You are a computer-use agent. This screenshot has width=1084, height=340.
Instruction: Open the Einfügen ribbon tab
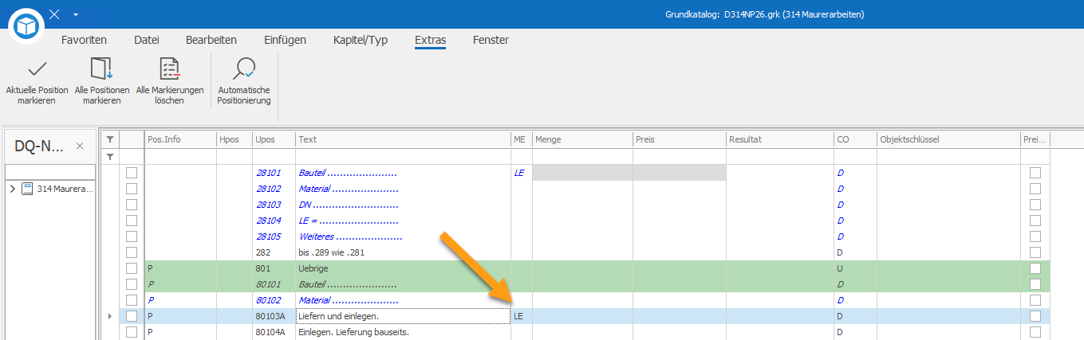(x=285, y=40)
